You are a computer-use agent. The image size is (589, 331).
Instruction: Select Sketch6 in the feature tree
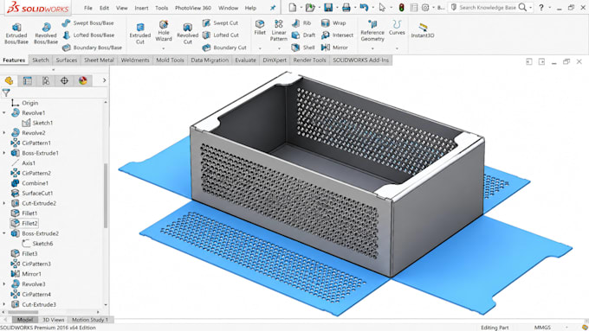(42, 244)
